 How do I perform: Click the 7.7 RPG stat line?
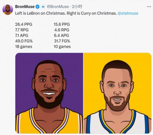[22, 30]
